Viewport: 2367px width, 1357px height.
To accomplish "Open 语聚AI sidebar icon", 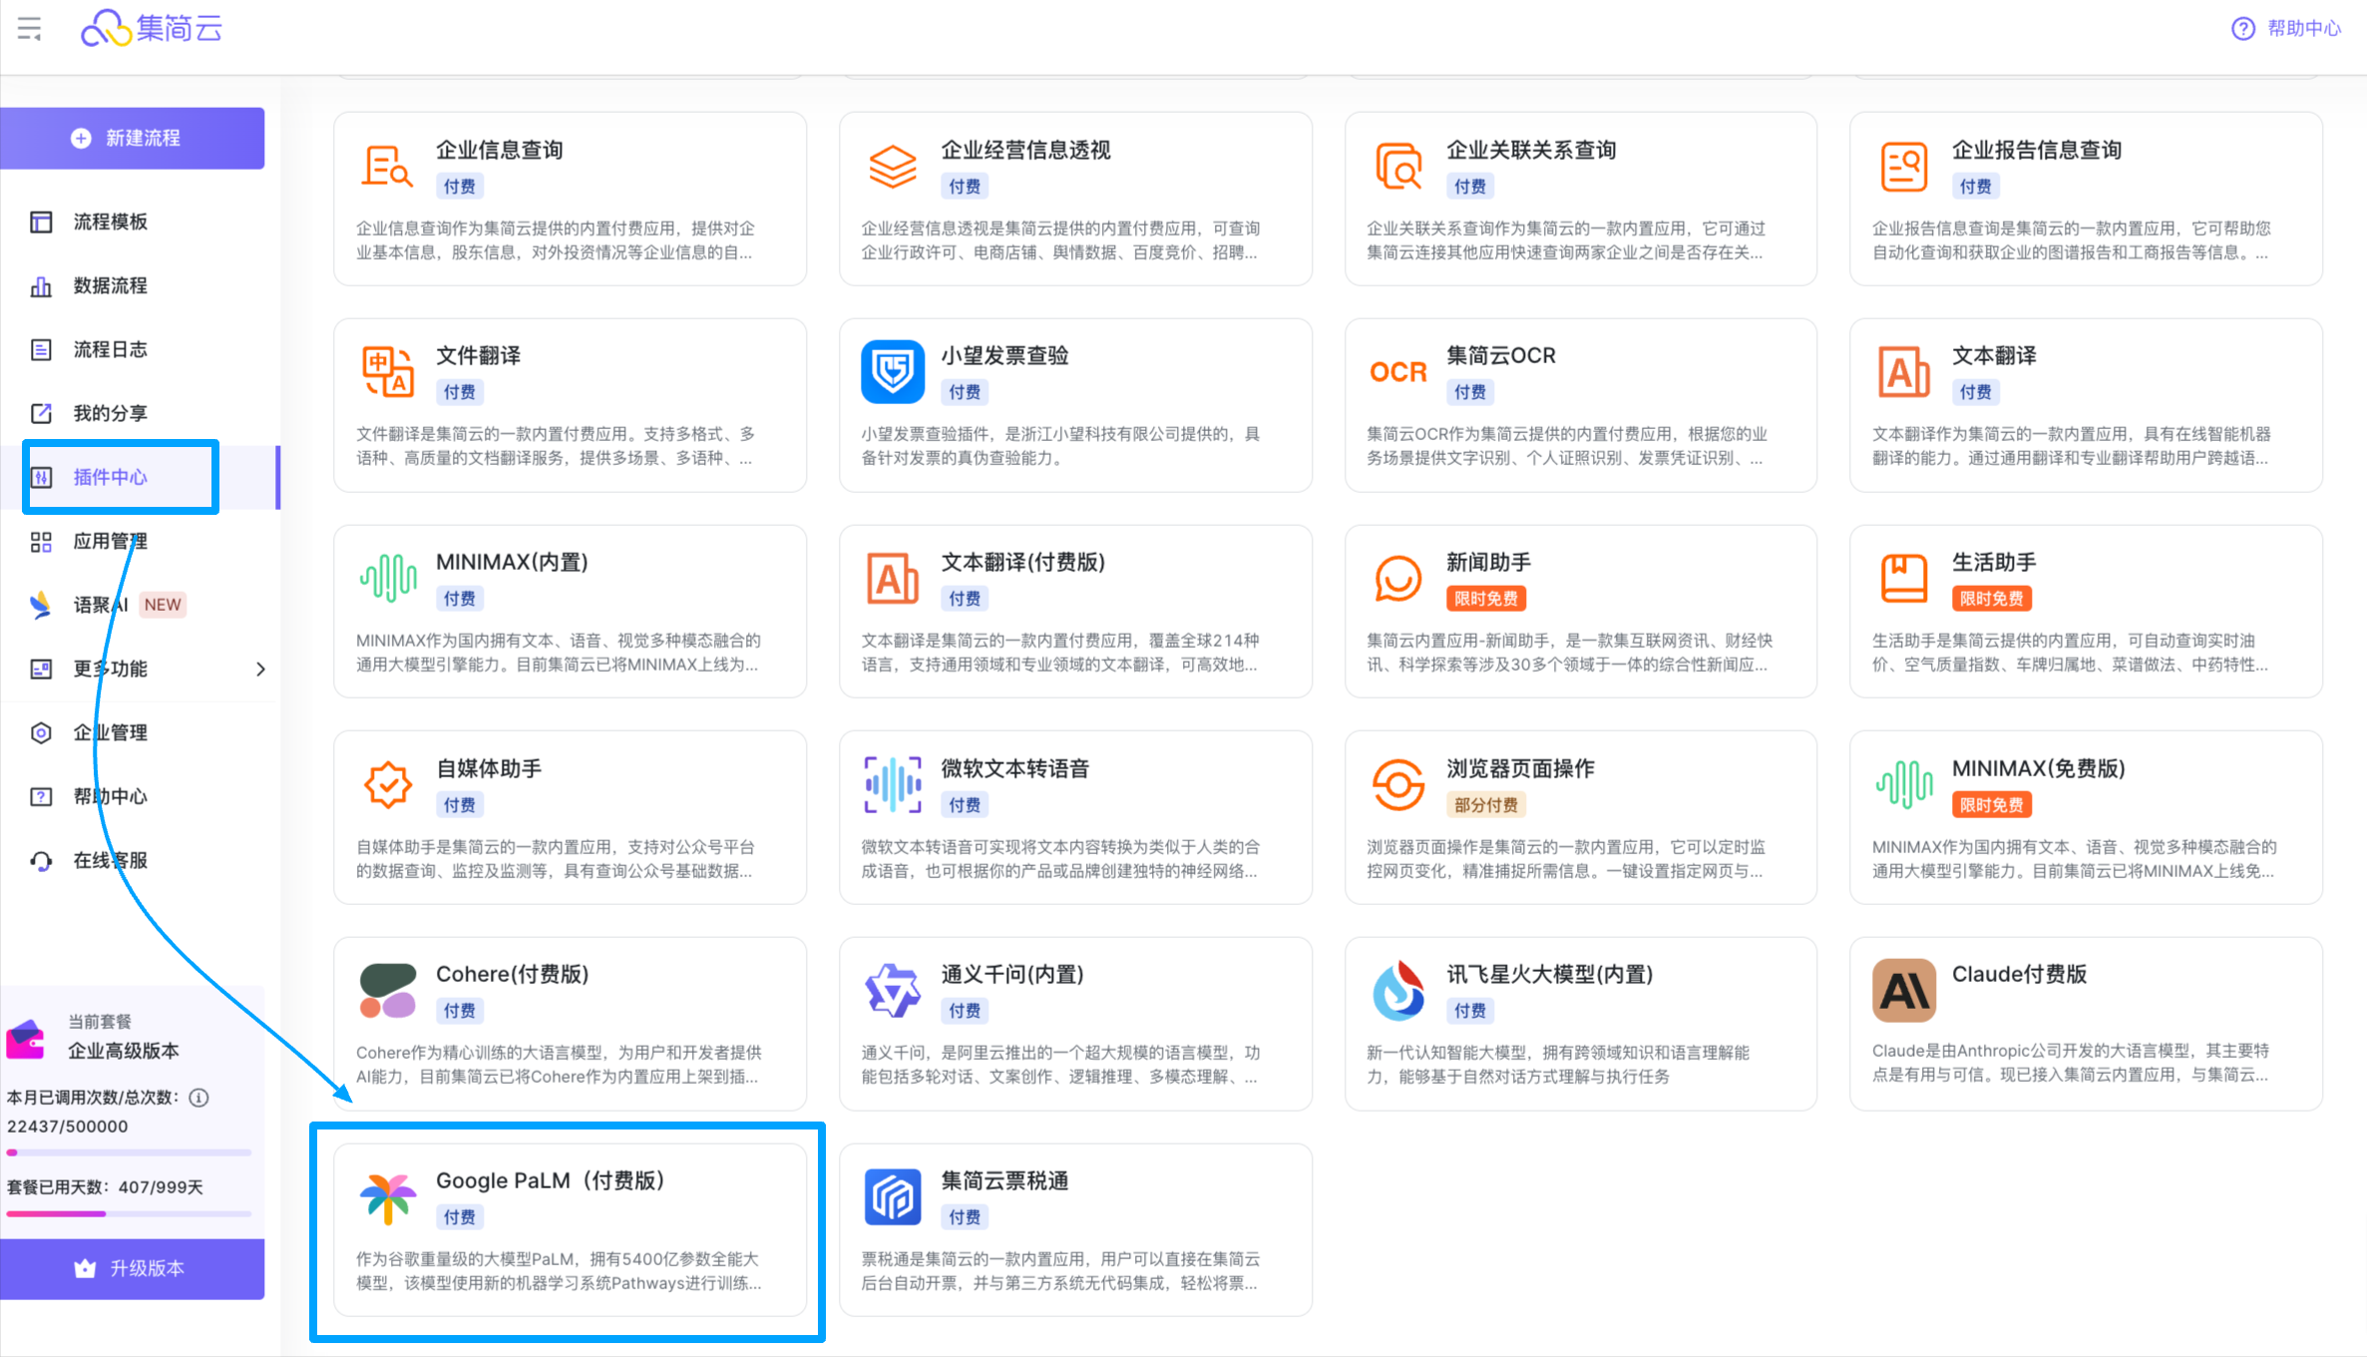I will coord(41,605).
